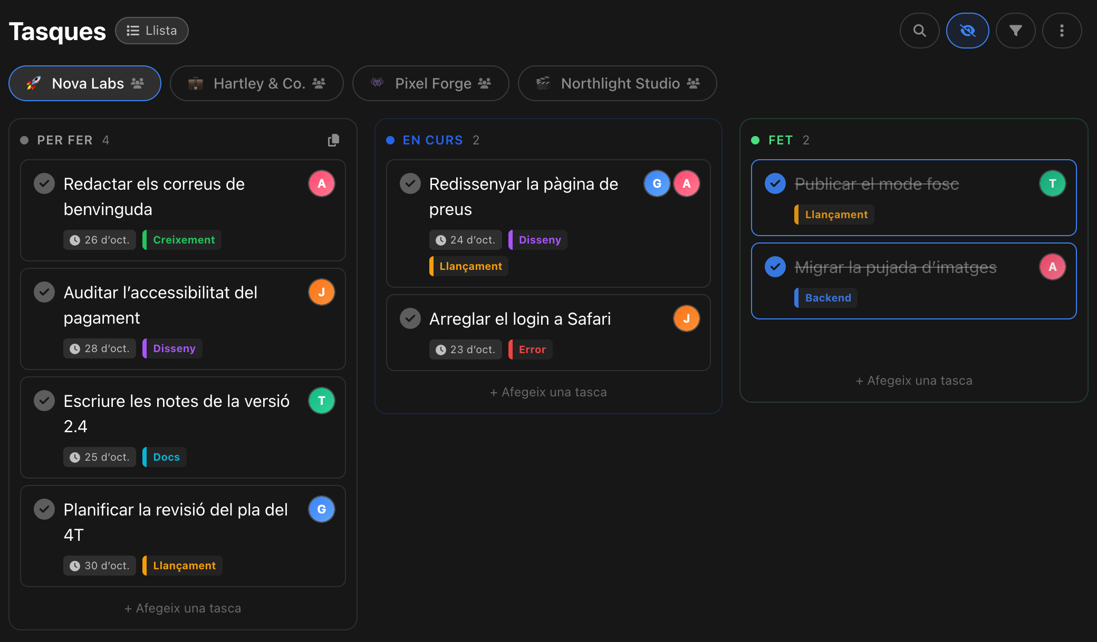
Task: Click avatar A on 'Migrar la pujada' card
Action: pyautogui.click(x=1053, y=267)
